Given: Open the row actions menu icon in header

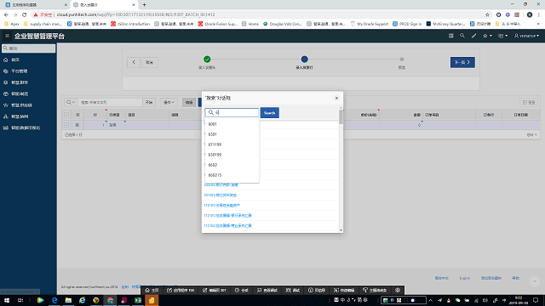Looking at the screenshot, I should tap(77, 115).
